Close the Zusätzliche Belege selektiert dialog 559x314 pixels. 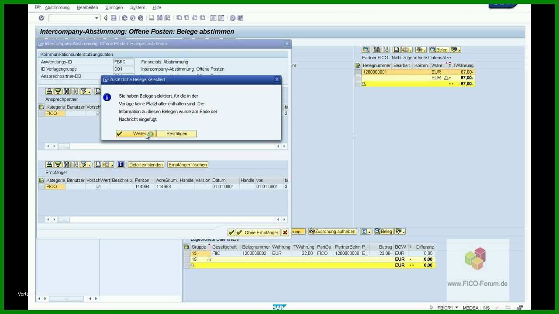coord(276,79)
